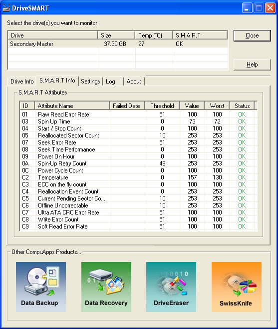This screenshot has height=329, width=278.
Task: Select the Start / Stop Count attribute
Action: click(x=138, y=128)
